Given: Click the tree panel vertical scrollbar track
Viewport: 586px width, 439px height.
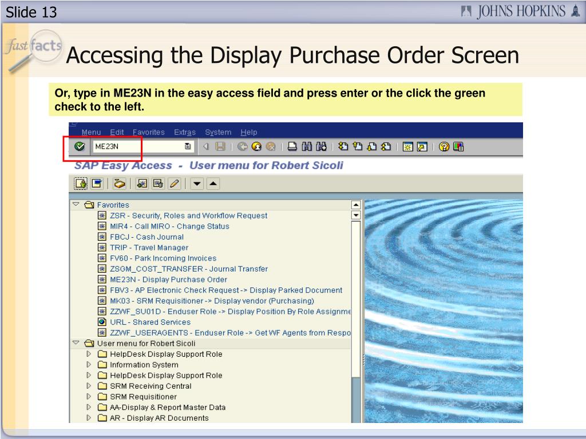Looking at the screenshot, I should click(356, 321).
